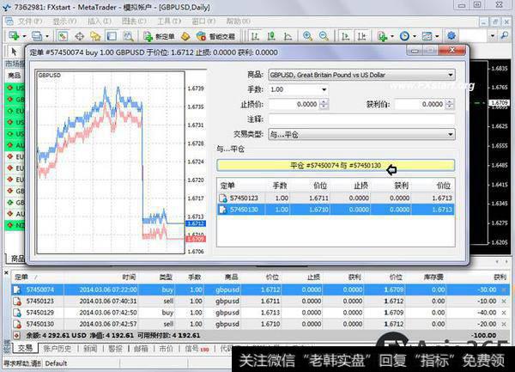Close order 57450130 with its row x

(x=504, y=324)
